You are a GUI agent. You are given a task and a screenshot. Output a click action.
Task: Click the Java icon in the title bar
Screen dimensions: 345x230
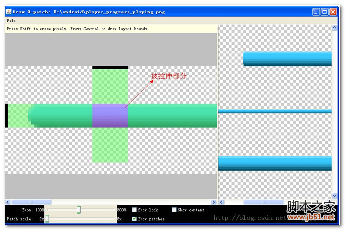click(8, 12)
